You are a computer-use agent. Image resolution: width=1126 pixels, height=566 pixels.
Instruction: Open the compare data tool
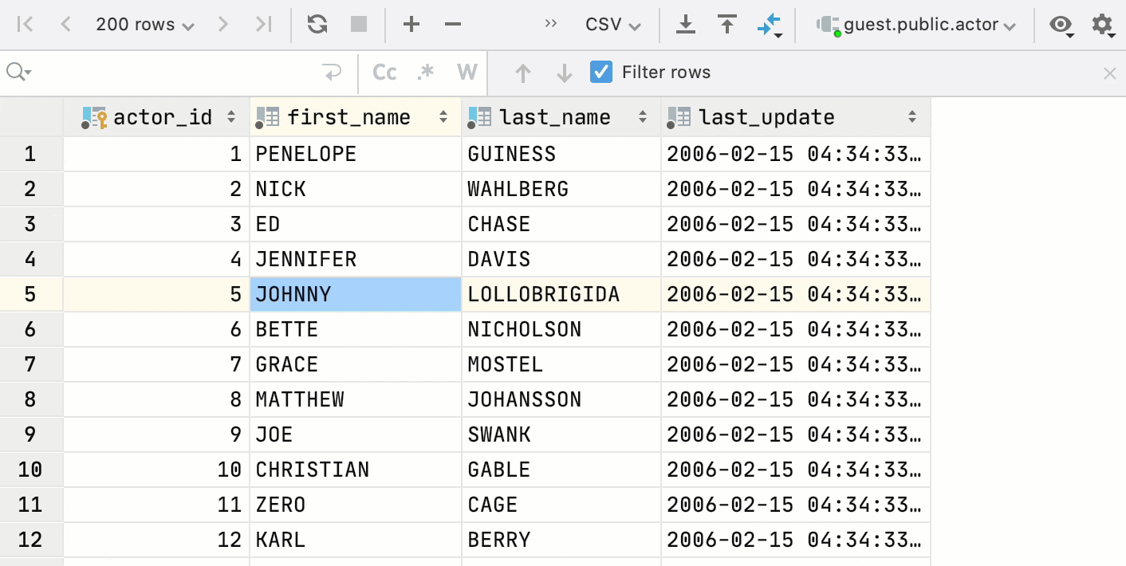tap(769, 24)
